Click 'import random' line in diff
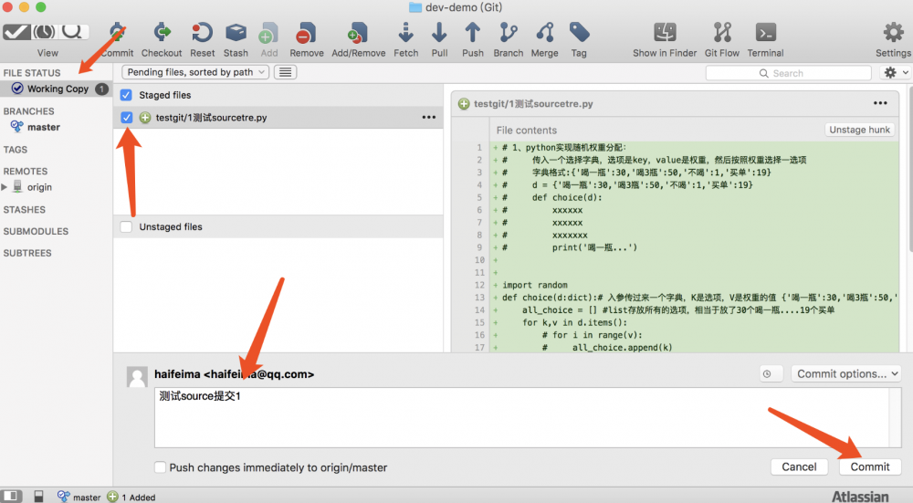The image size is (913, 503). 534,285
